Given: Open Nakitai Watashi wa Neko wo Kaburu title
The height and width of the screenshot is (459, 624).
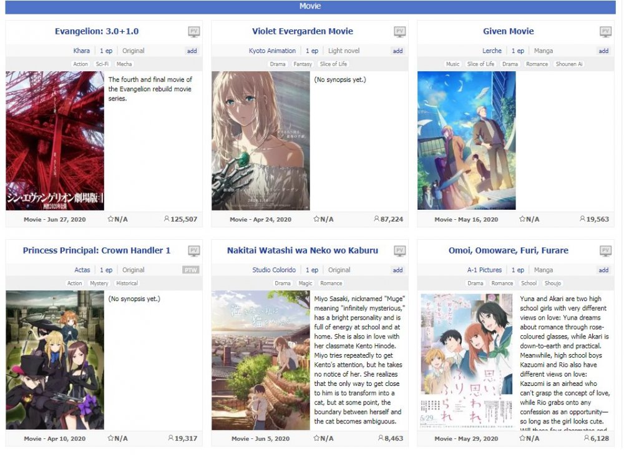Looking at the screenshot, I should [303, 250].
